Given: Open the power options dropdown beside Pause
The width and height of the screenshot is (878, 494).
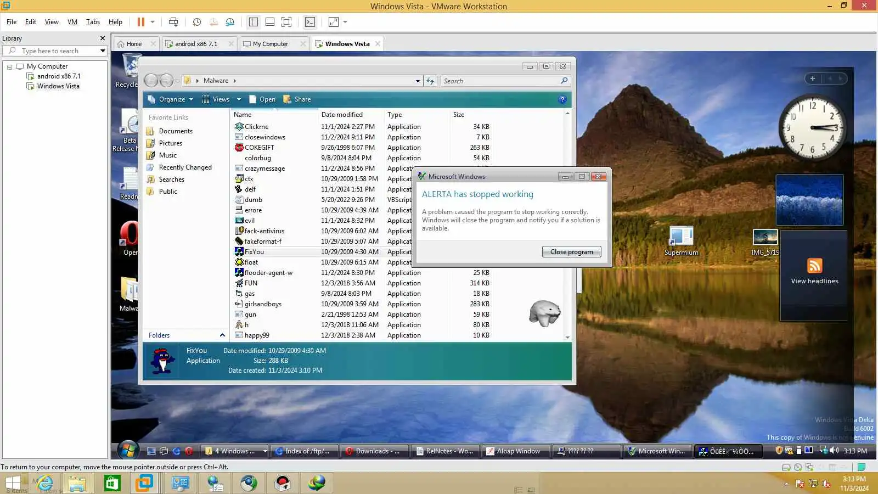Looking at the screenshot, I should [x=153, y=22].
